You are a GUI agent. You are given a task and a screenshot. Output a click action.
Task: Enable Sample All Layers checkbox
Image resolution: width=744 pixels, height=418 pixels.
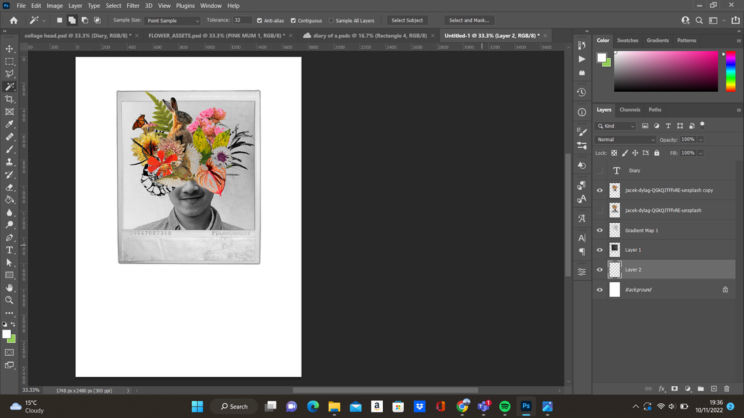click(331, 21)
